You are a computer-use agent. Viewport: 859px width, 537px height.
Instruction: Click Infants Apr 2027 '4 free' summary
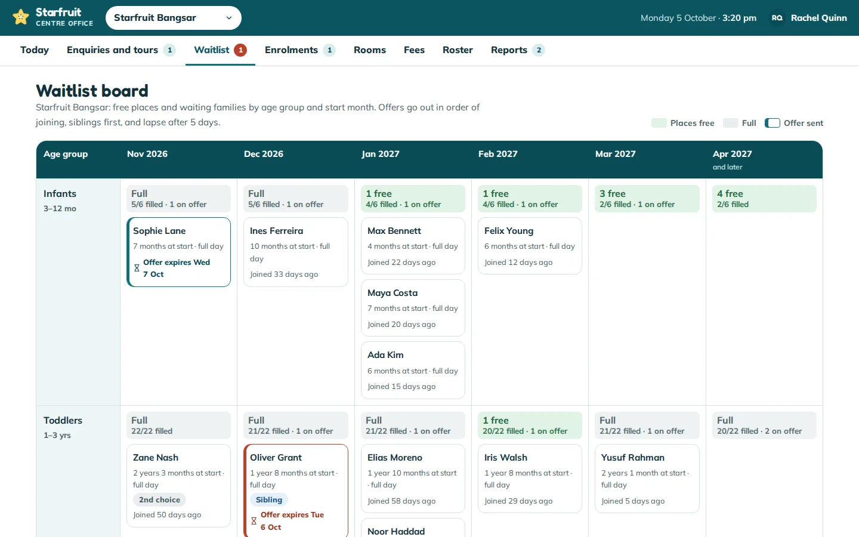click(x=764, y=199)
